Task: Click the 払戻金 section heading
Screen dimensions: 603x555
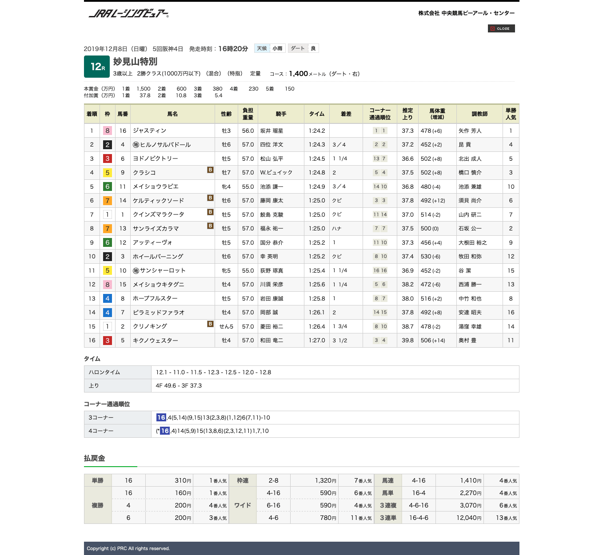Action: click(x=94, y=458)
